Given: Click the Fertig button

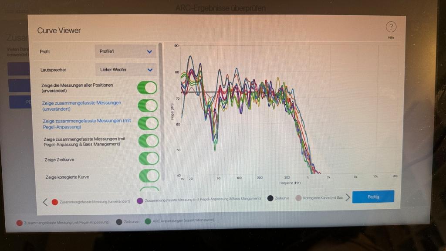Looking at the screenshot, I should (373, 197).
